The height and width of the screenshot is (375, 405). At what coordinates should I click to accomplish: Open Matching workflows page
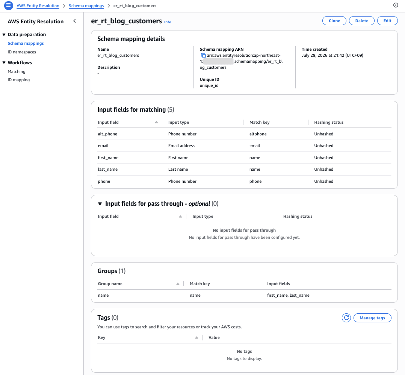[17, 71]
